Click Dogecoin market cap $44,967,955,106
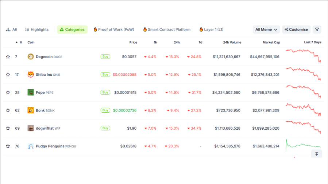This screenshot has width=328, height=184. tap(265, 57)
